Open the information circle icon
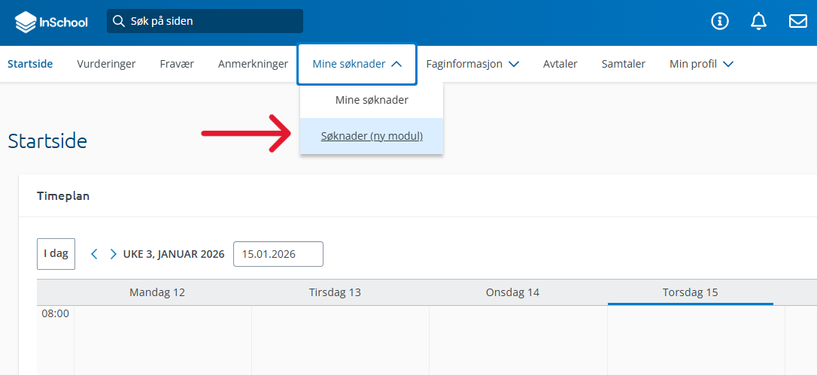This screenshot has width=817, height=375. 720,21
